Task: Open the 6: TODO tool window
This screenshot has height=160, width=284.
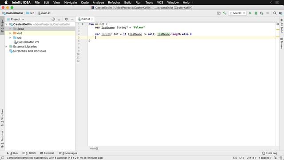Action: click(x=29, y=153)
